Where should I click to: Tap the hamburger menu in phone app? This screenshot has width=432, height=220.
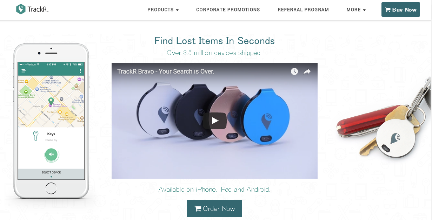point(24,71)
